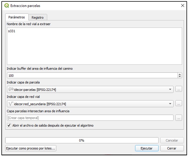The image size is (189, 157).
Task: Click into the red vial name text area
Action: tap(94, 46)
